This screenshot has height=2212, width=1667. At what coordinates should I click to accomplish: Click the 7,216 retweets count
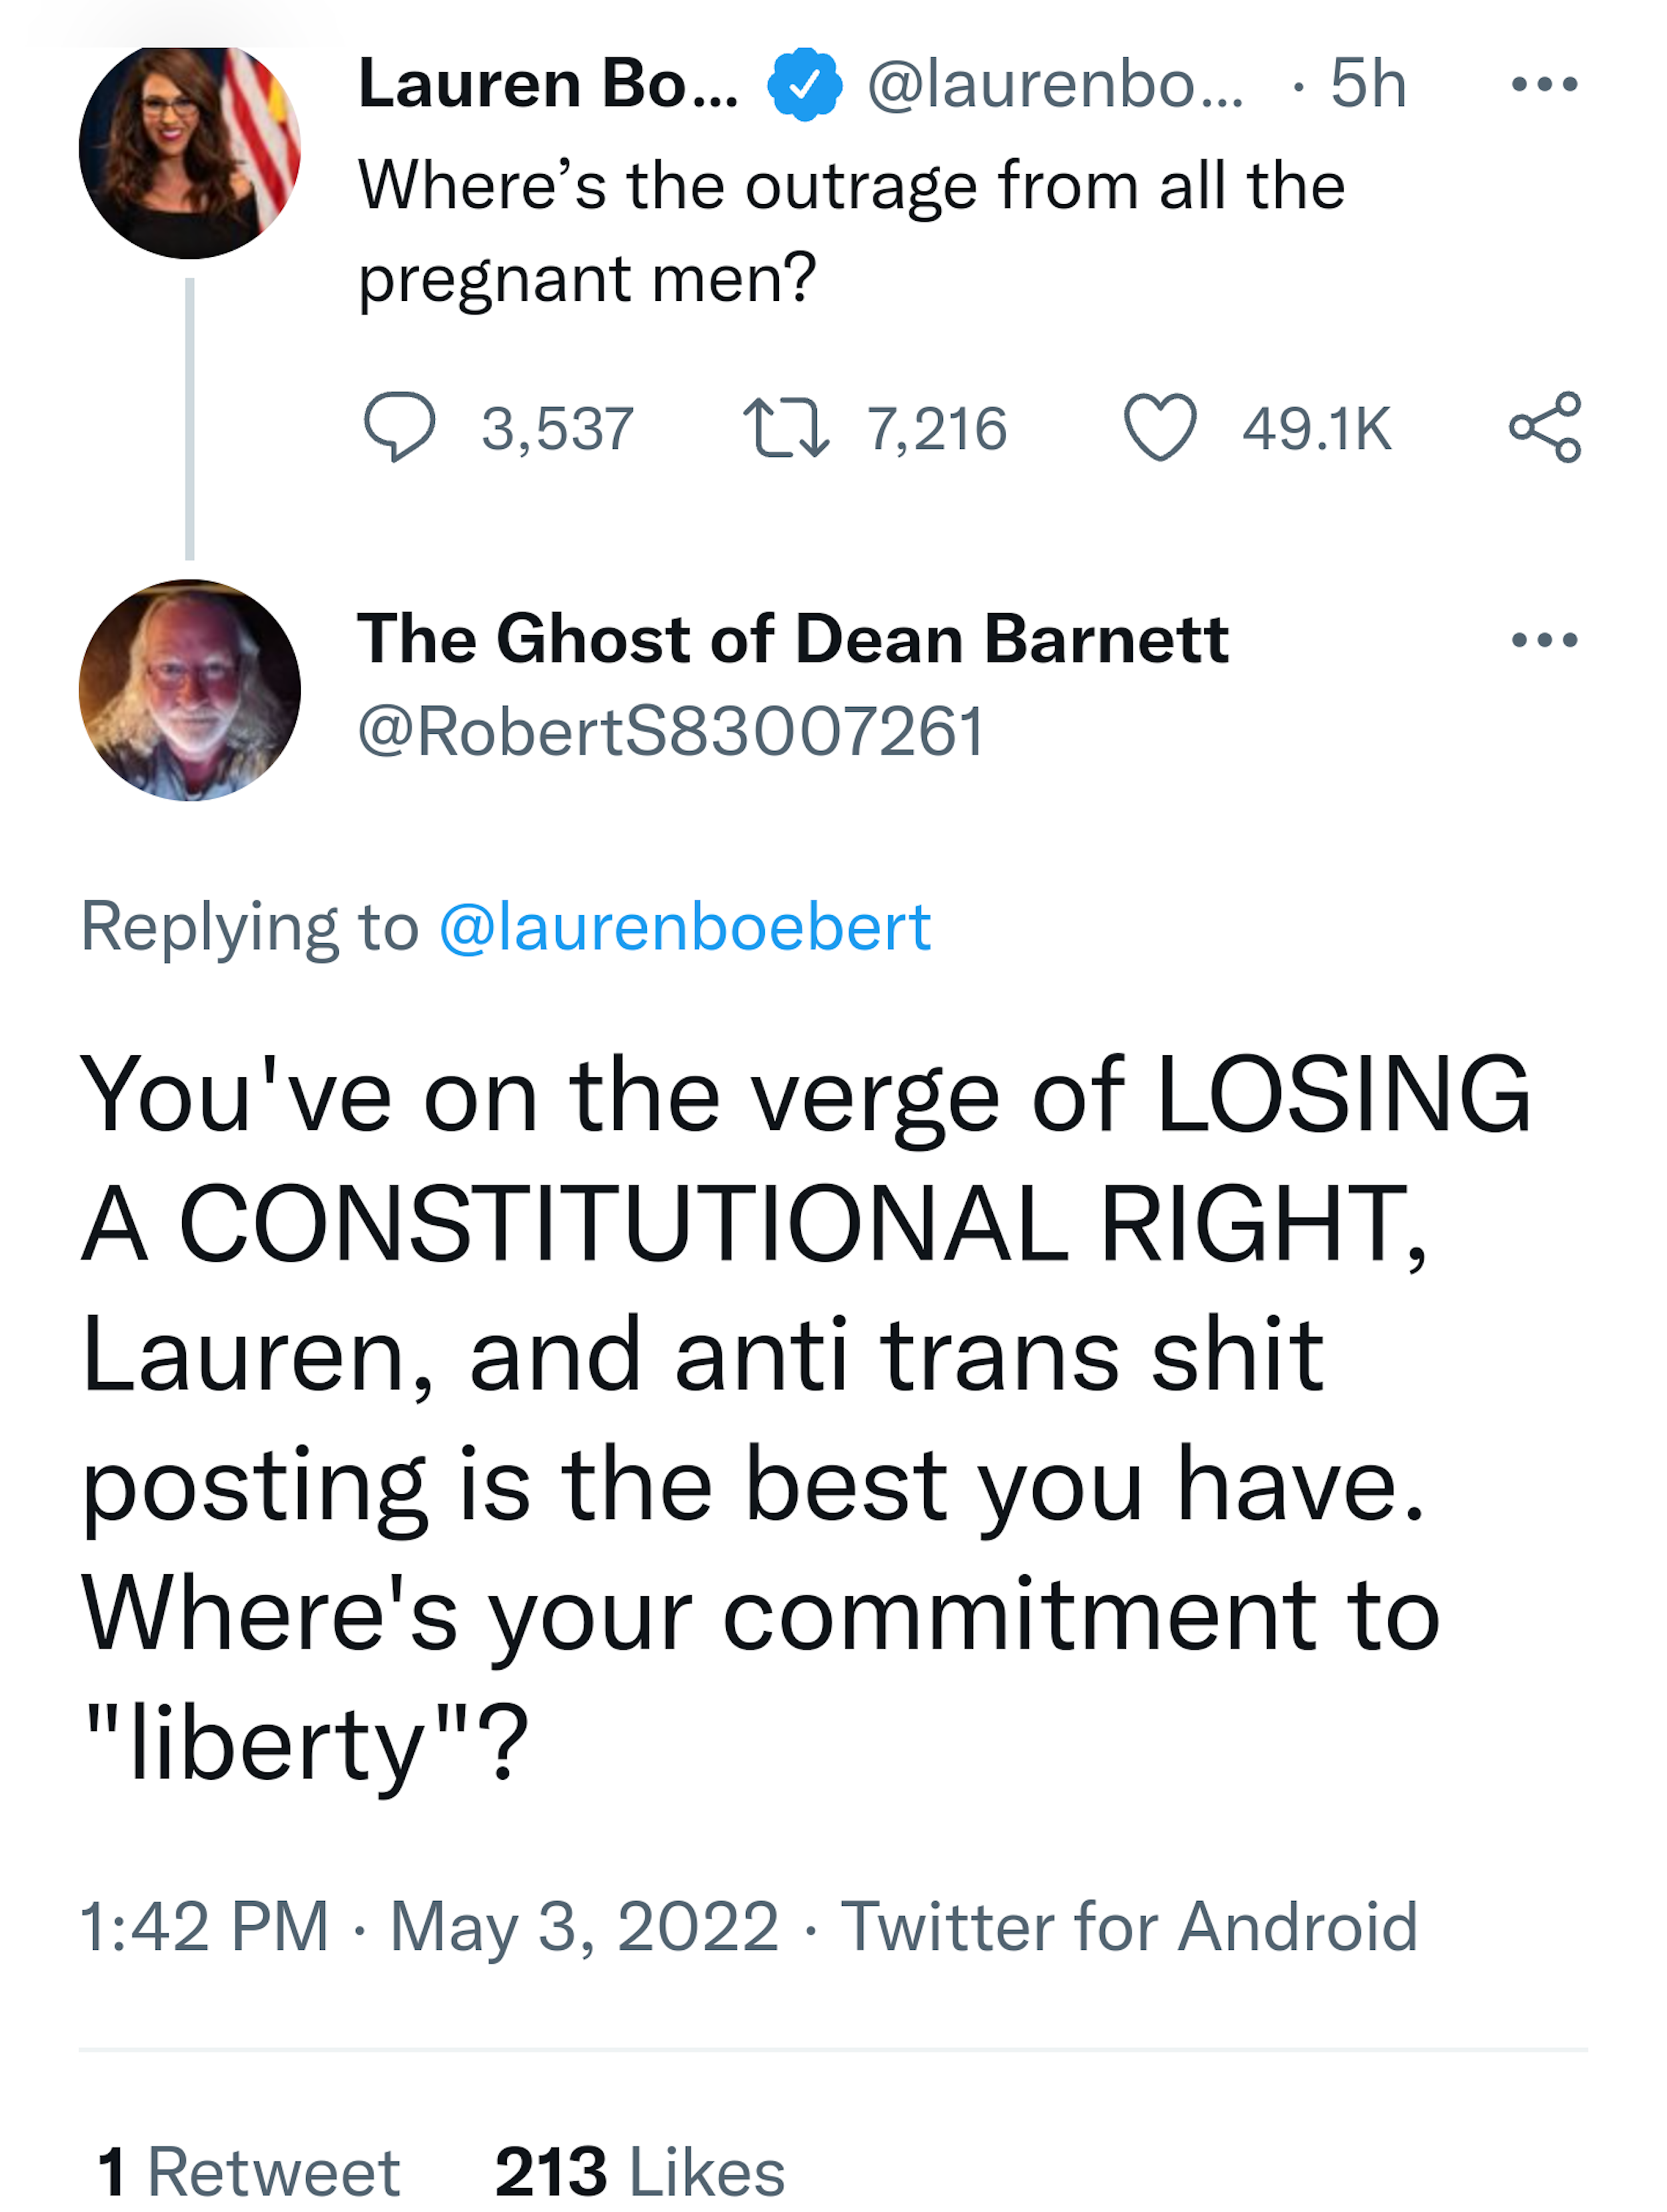(936, 429)
